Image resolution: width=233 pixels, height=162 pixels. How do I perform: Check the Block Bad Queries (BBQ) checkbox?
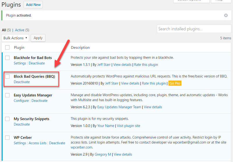click(7, 76)
